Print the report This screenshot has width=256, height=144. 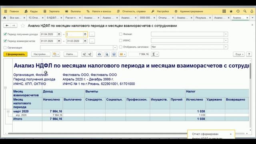coord(99,54)
